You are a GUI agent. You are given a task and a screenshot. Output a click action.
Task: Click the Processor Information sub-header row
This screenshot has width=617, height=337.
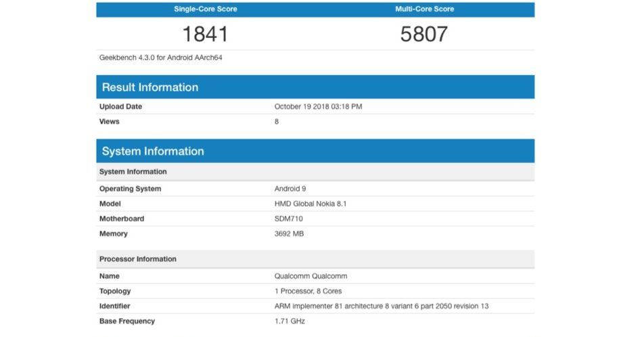coord(315,259)
